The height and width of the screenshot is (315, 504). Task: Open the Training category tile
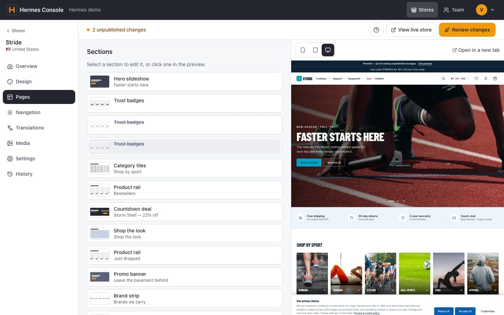click(x=346, y=273)
